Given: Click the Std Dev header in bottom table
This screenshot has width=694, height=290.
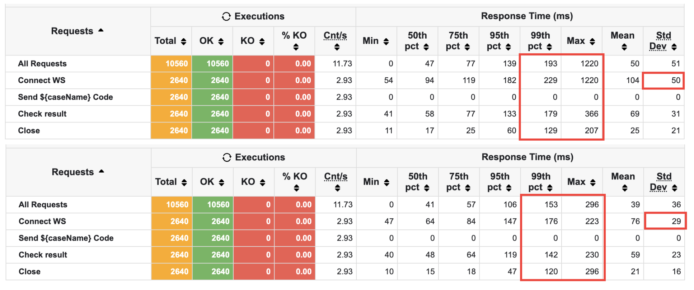Looking at the screenshot, I should click(x=663, y=182).
